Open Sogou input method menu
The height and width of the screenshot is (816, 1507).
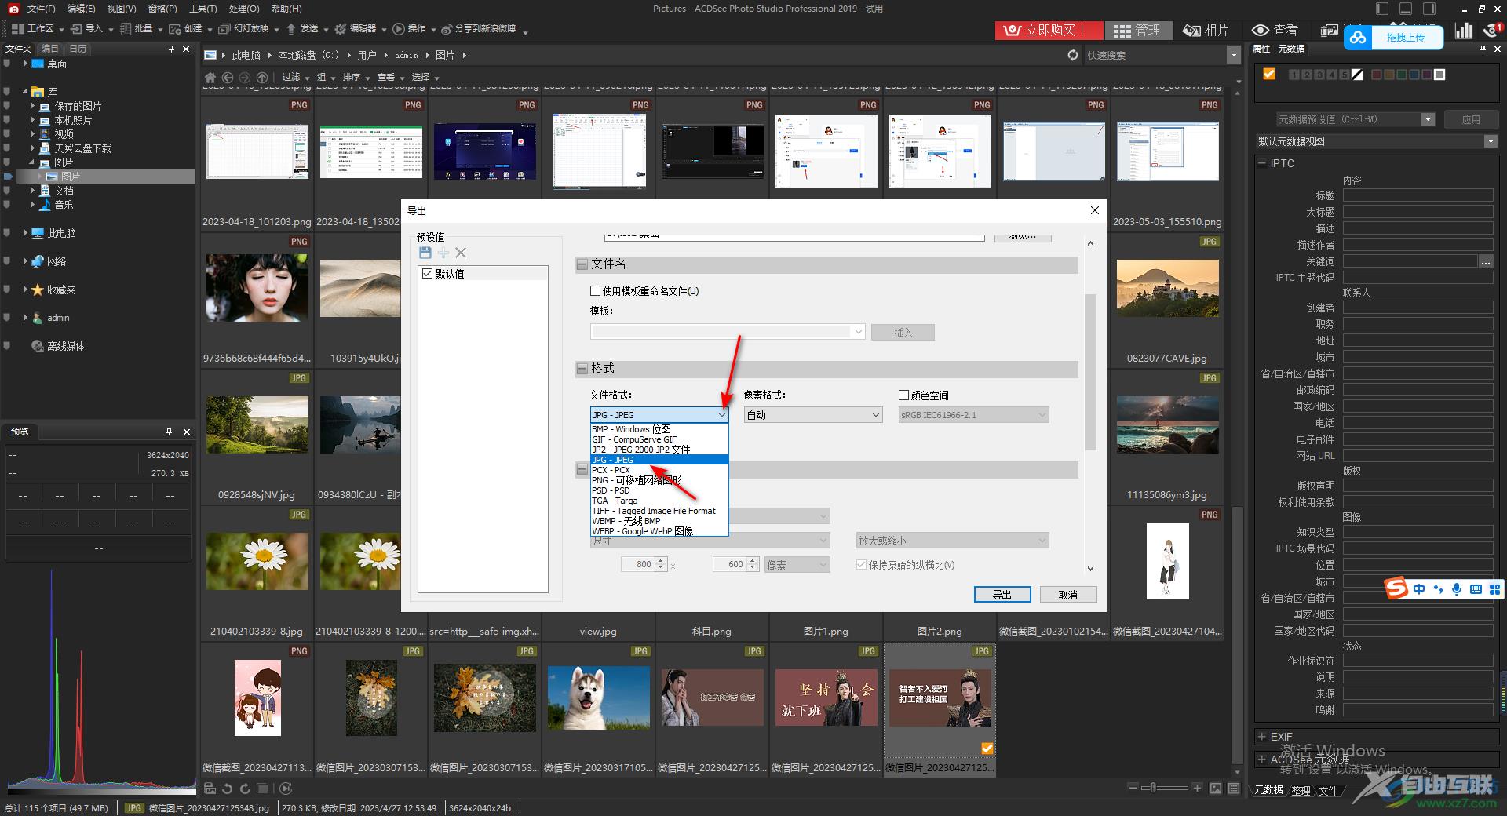pos(1396,588)
